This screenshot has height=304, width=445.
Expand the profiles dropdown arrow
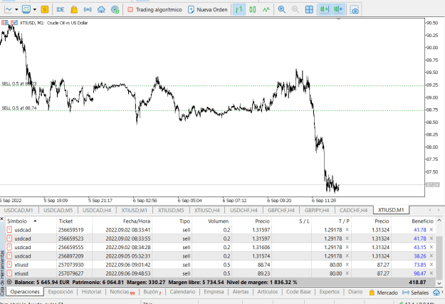(x=35, y=10)
